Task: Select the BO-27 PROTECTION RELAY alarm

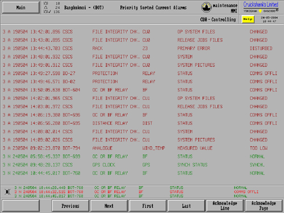Action: click(140, 73)
